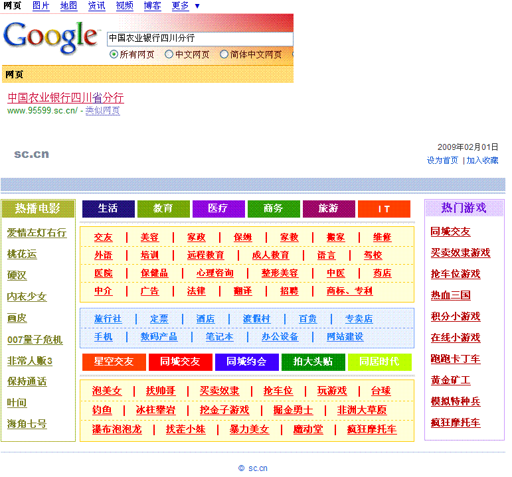
Task: Click the search input field
Action: click(200, 38)
